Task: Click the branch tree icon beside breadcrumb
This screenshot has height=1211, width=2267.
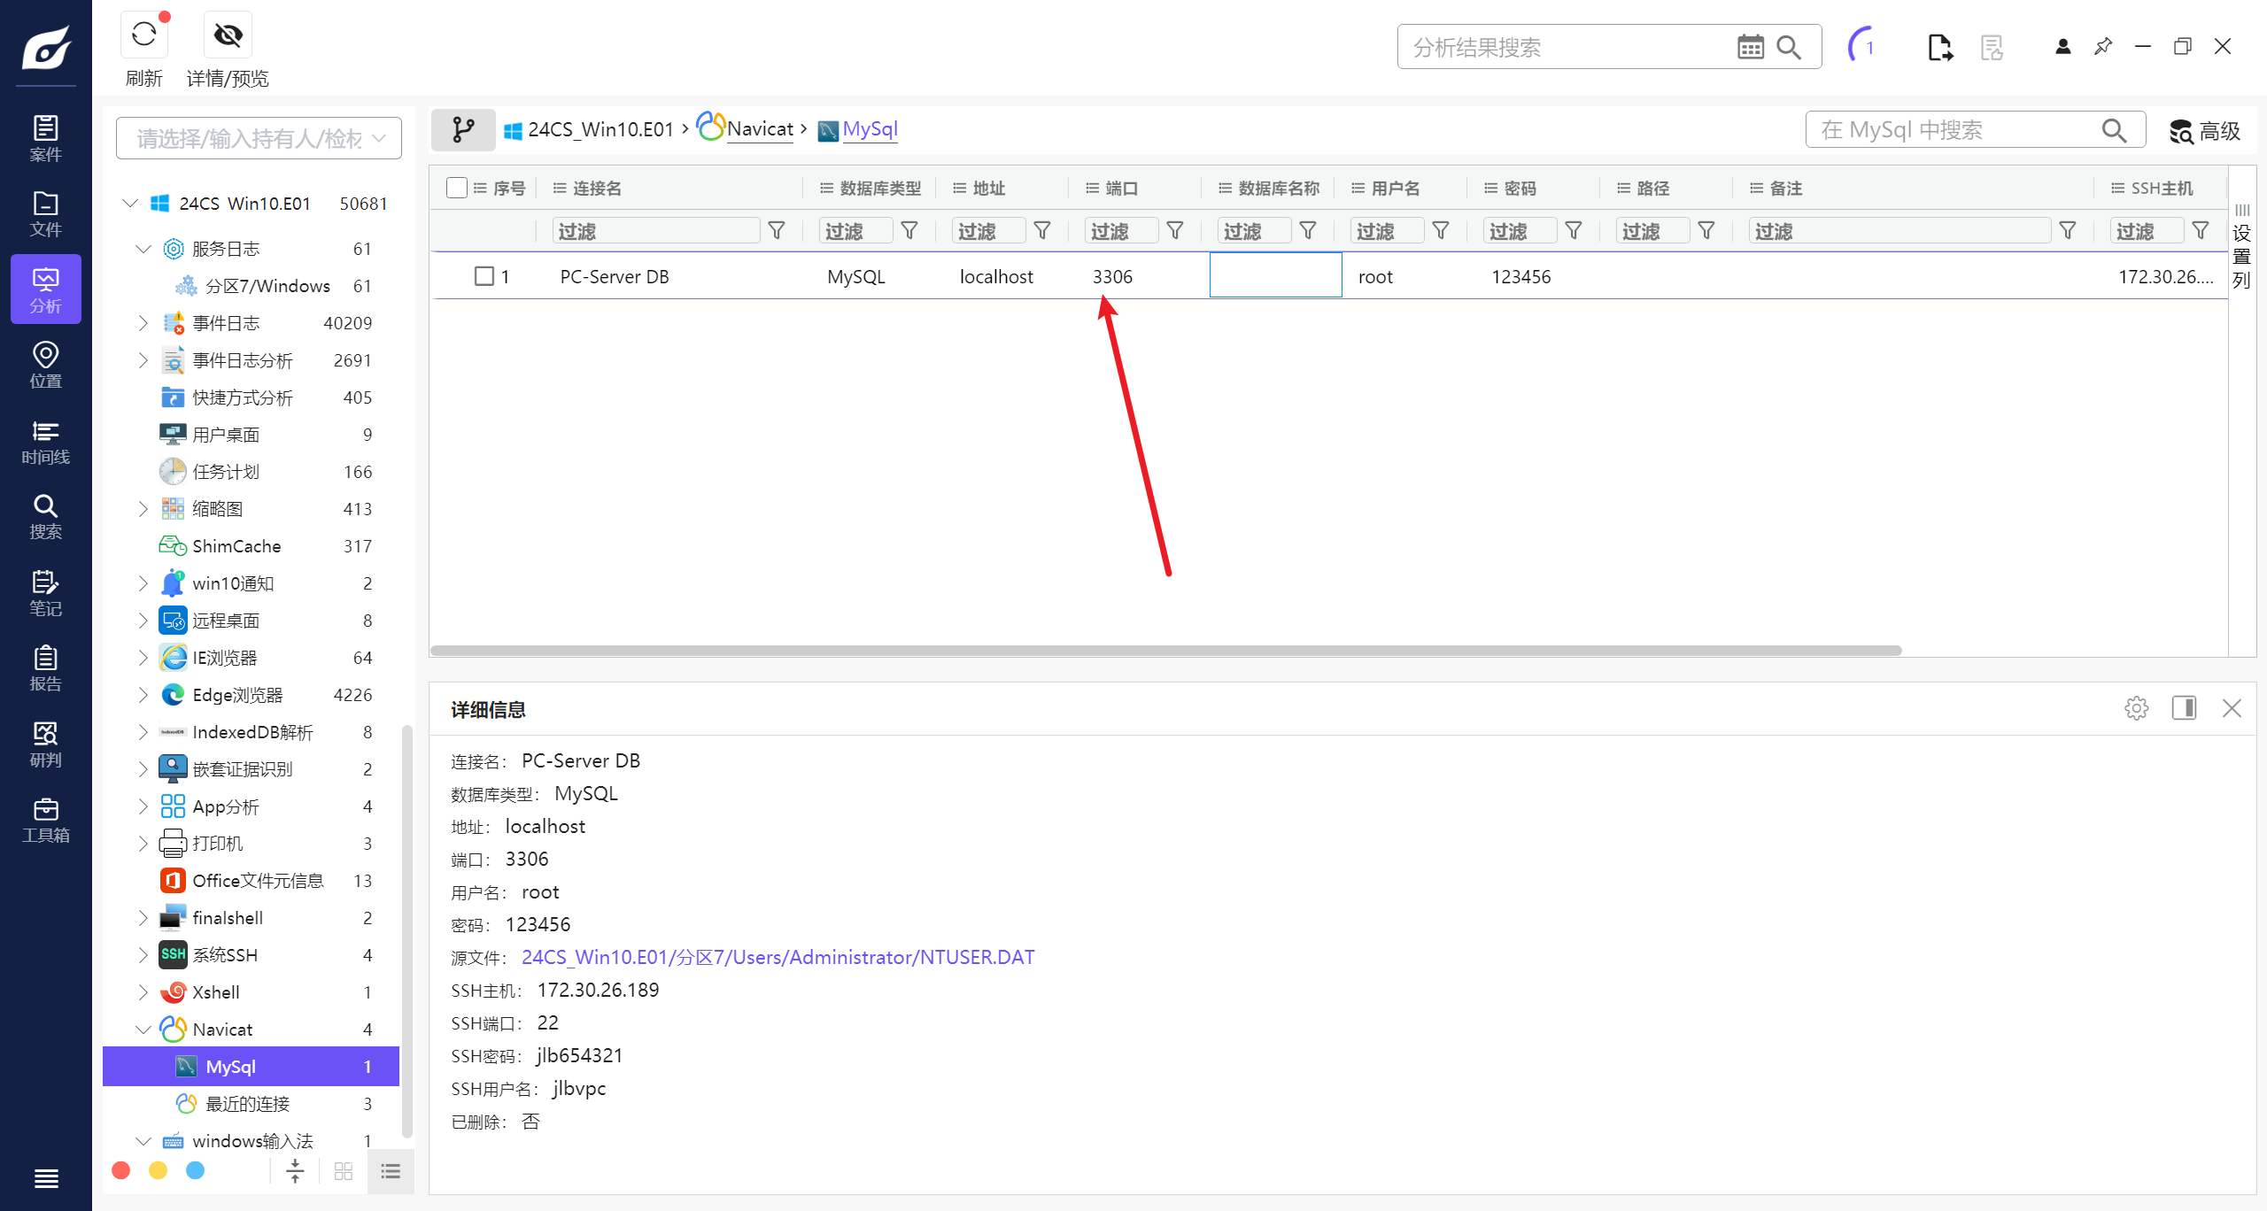Action: pyautogui.click(x=463, y=130)
